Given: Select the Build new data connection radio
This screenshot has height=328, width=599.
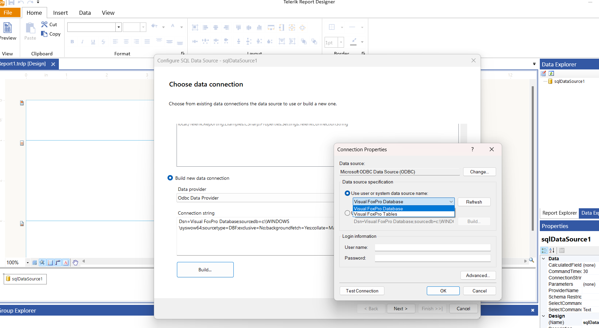Looking at the screenshot, I should [x=170, y=178].
